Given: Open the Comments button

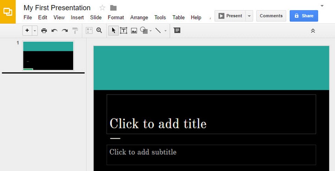Looking at the screenshot, I should click(271, 16).
